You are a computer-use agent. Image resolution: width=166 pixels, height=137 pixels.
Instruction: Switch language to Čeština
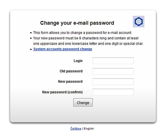click(x=76, y=129)
